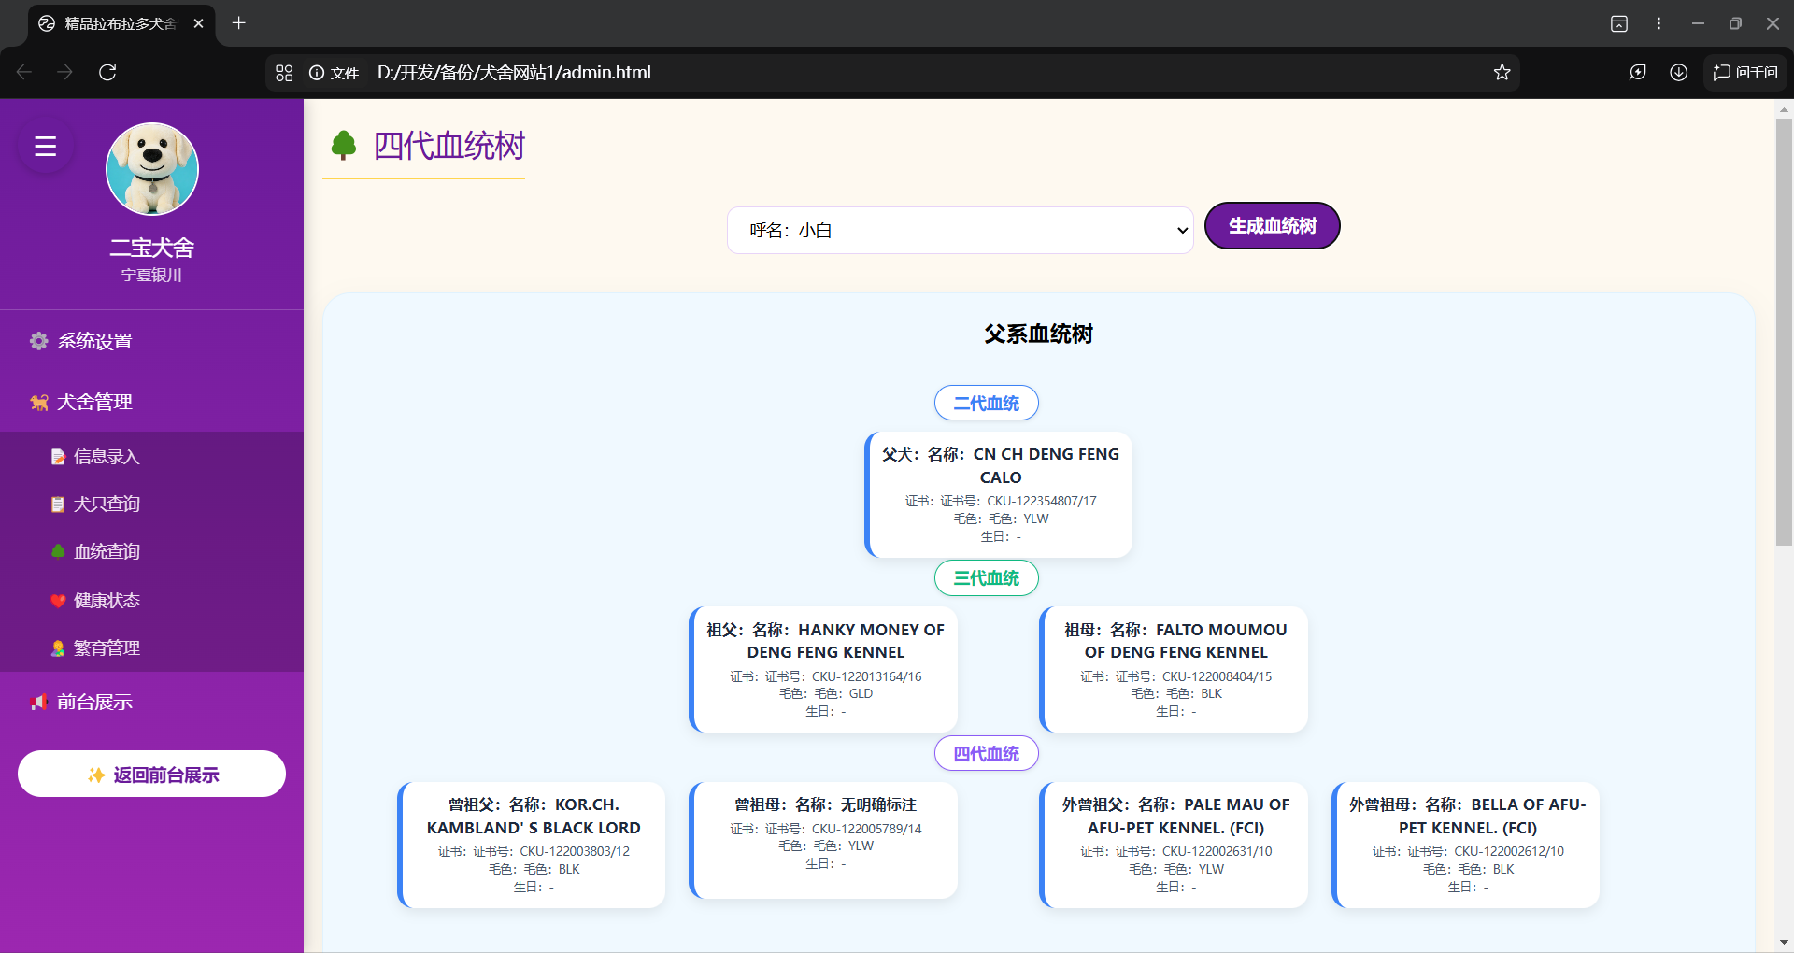This screenshot has width=1794, height=953.
Task: Click the kennel dog avatar image
Action: tap(152, 169)
